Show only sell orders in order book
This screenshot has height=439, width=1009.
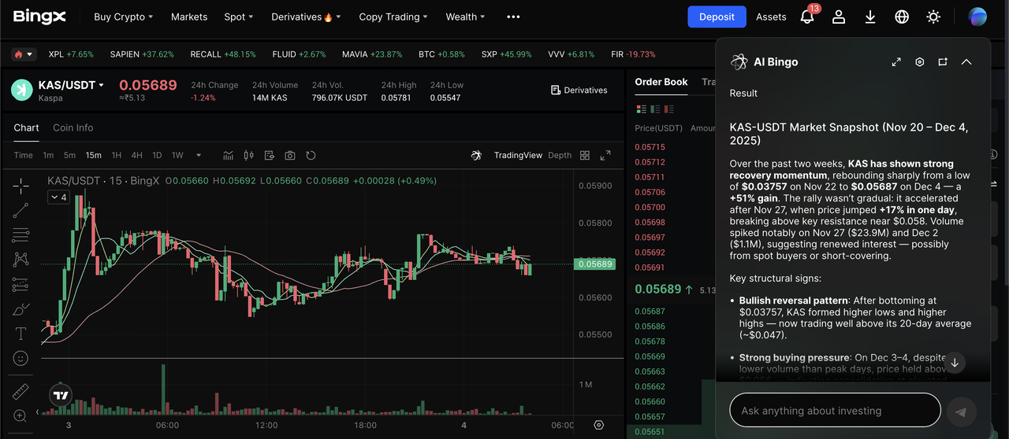668,109
